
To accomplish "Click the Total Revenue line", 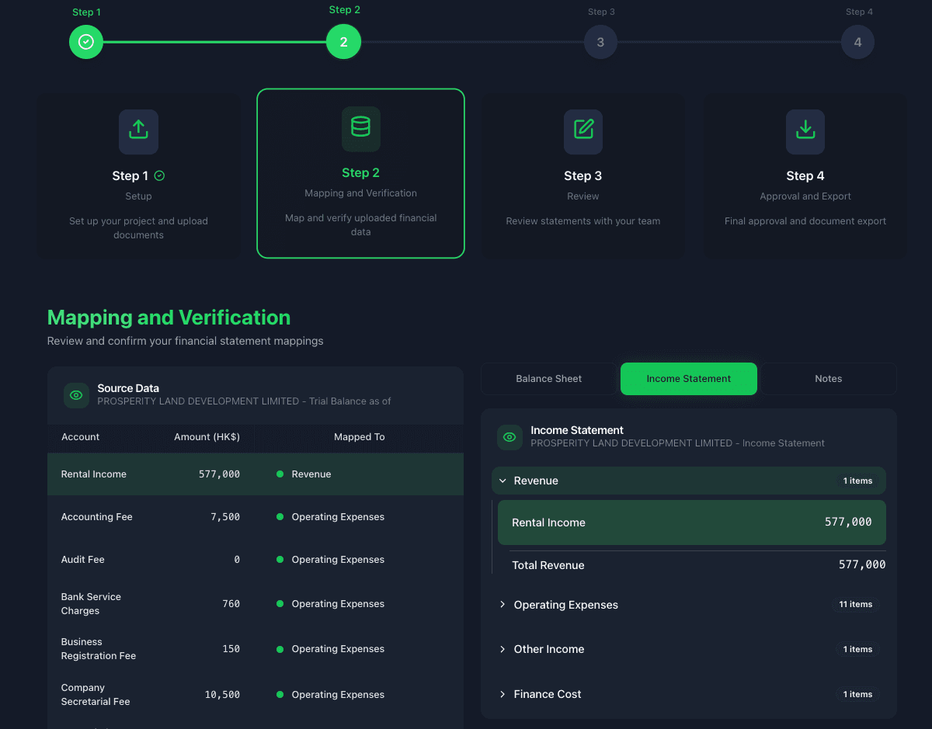I will pyautogui.click(x=699, y=565).
